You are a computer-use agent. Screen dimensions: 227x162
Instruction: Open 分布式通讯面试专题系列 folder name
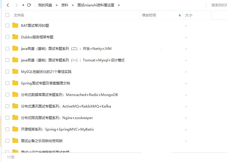[x=66, y=106]
